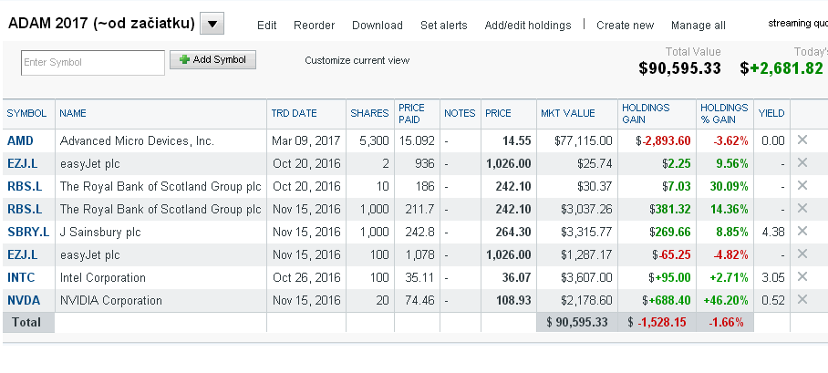Sort by the HOLDINGS GAIN column header
This screenshot has height=373, width=828.
[646, 114]
